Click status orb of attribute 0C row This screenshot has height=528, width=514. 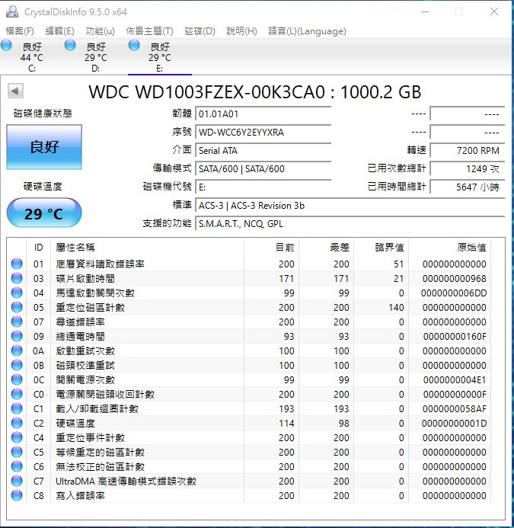point(17,379)
